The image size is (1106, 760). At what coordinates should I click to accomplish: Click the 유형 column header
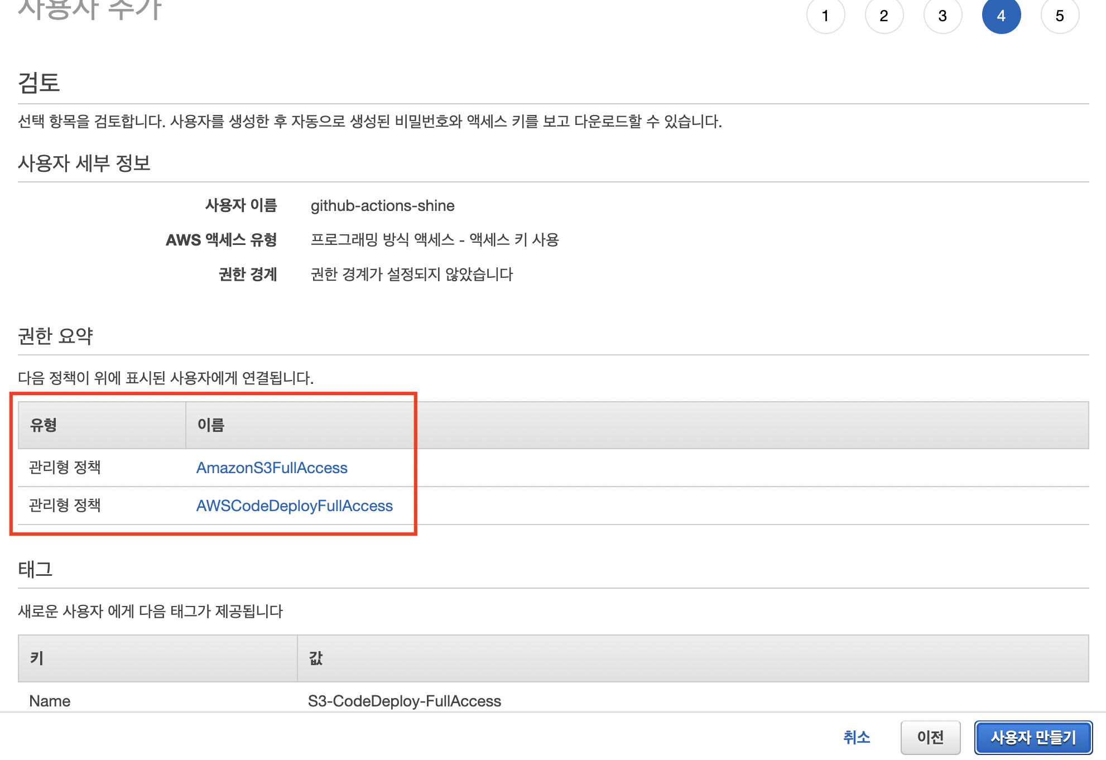click(x=44, y=425)
